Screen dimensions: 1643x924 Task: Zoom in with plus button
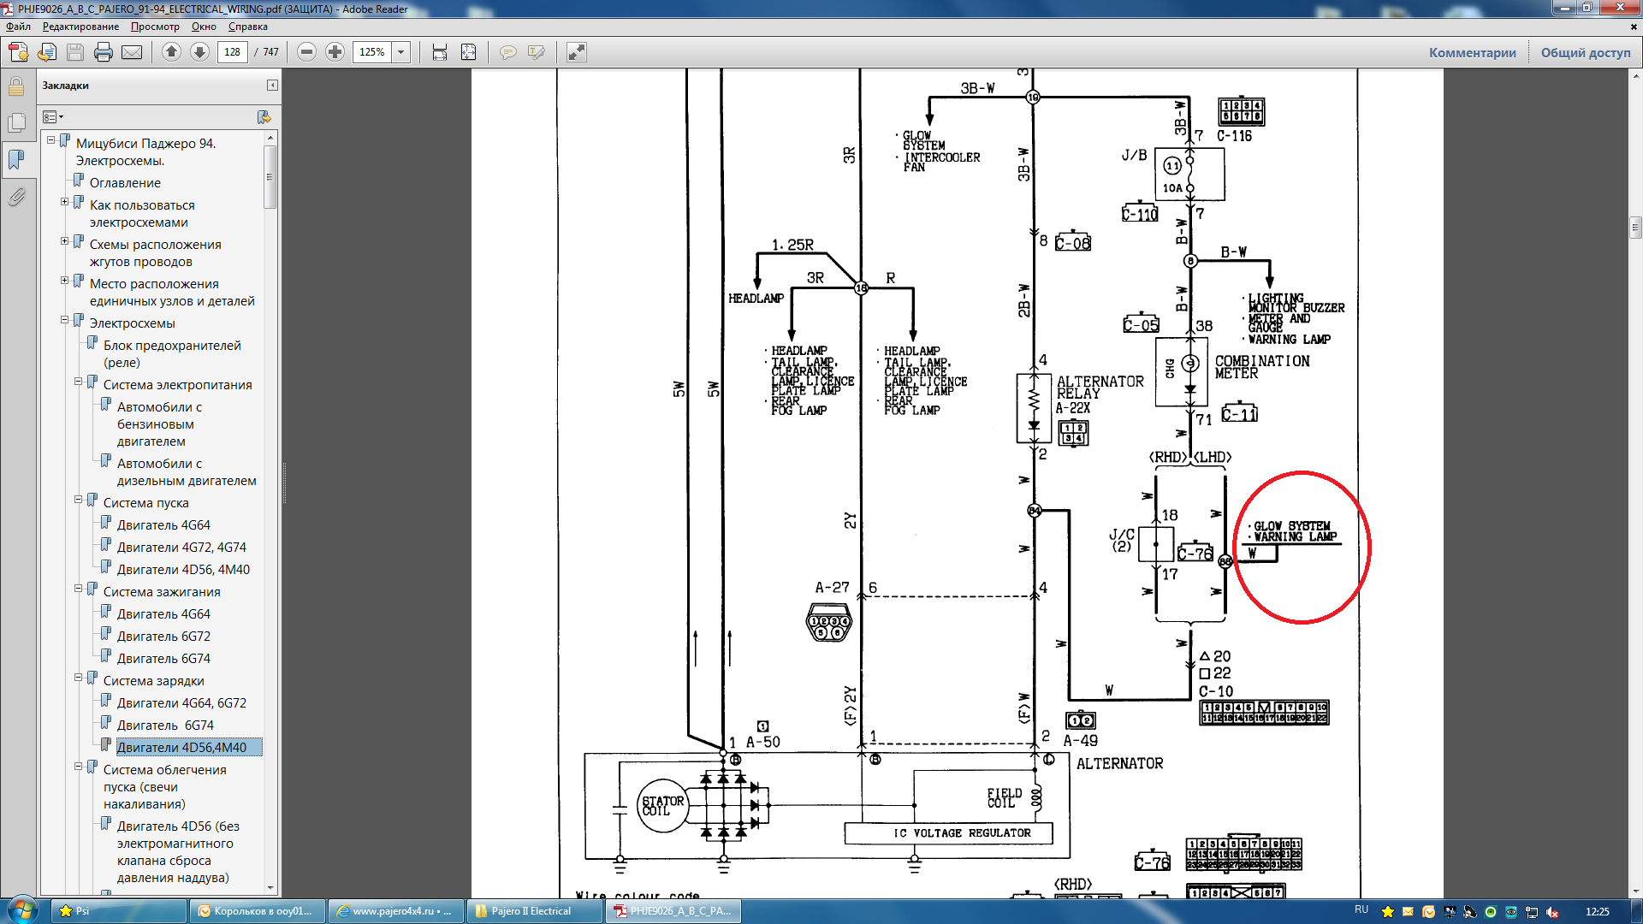point(335,52)
